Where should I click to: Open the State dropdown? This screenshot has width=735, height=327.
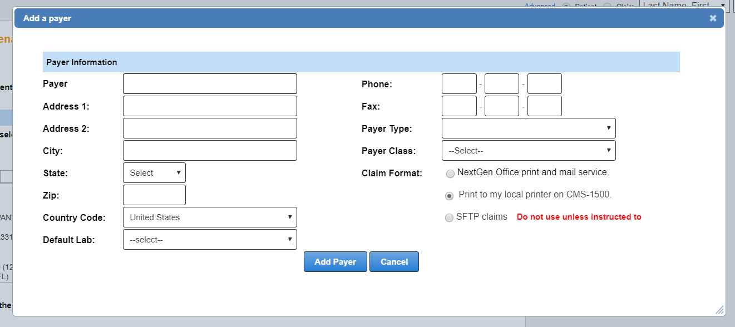point(154,173)
